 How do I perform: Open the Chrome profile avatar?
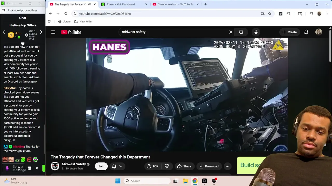tap(319, 14)
